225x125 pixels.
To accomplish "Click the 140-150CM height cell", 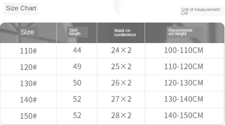I will coord(184,115).
